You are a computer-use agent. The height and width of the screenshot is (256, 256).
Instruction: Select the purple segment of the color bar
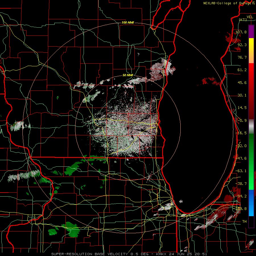[251, 32]
